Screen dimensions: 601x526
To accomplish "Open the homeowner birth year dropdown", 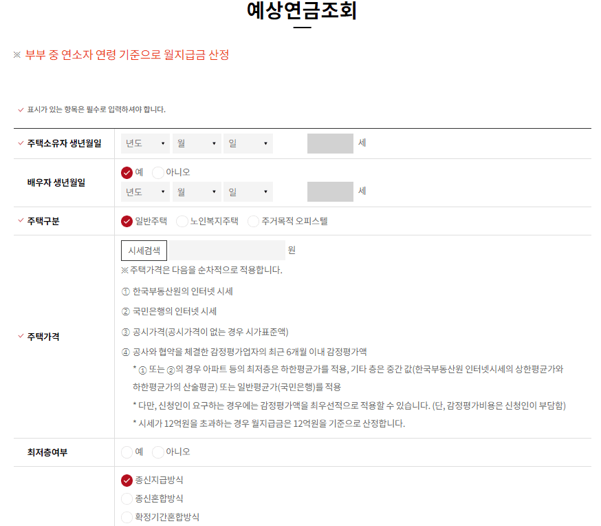I will point(144,143).
